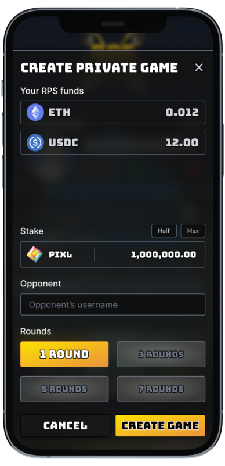Choose the 5 Rounds option

pyautogui.click(x=64, y=389)
